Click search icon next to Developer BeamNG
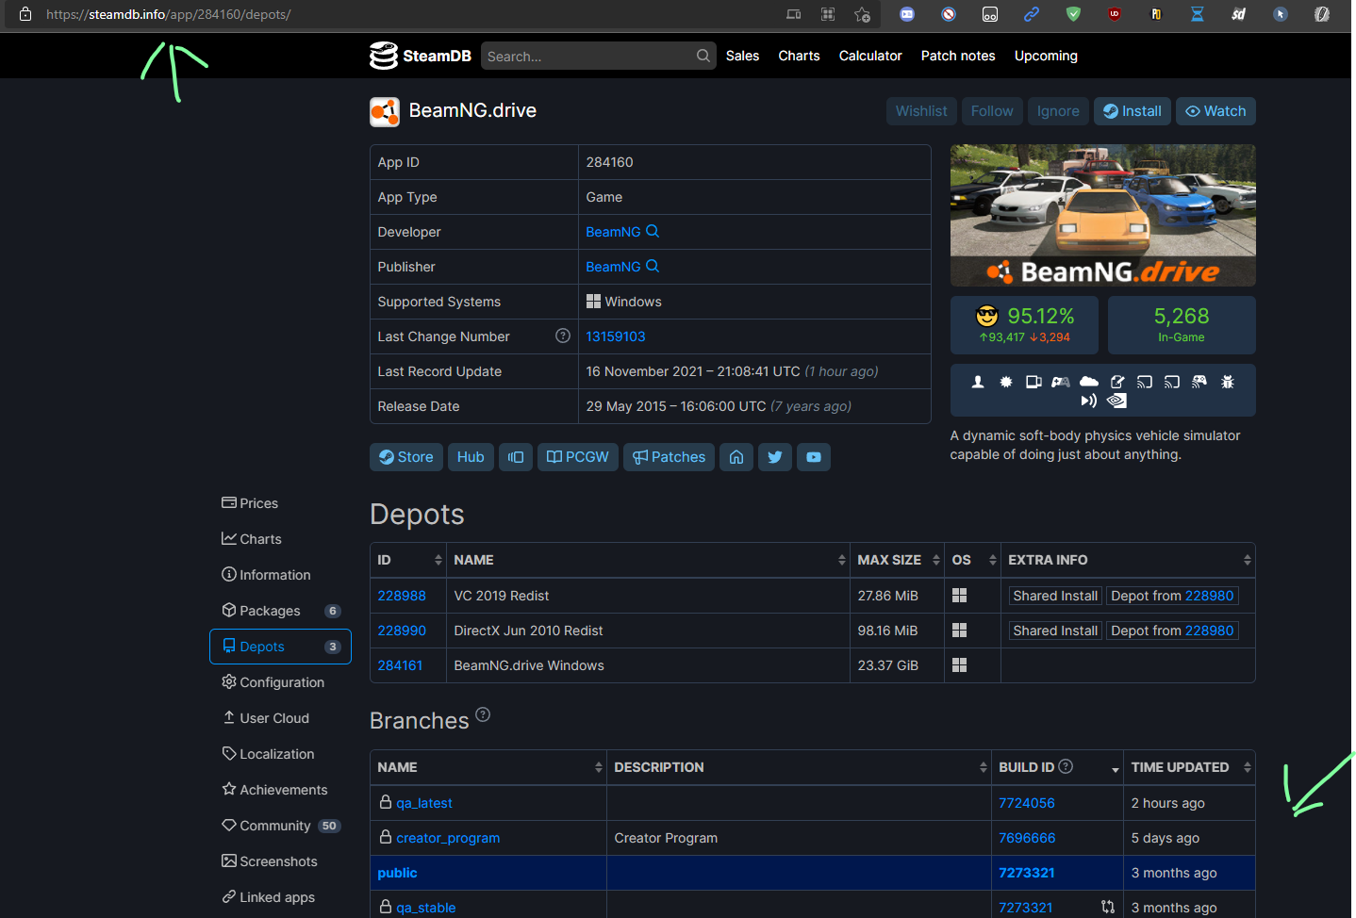 [653, 231]
